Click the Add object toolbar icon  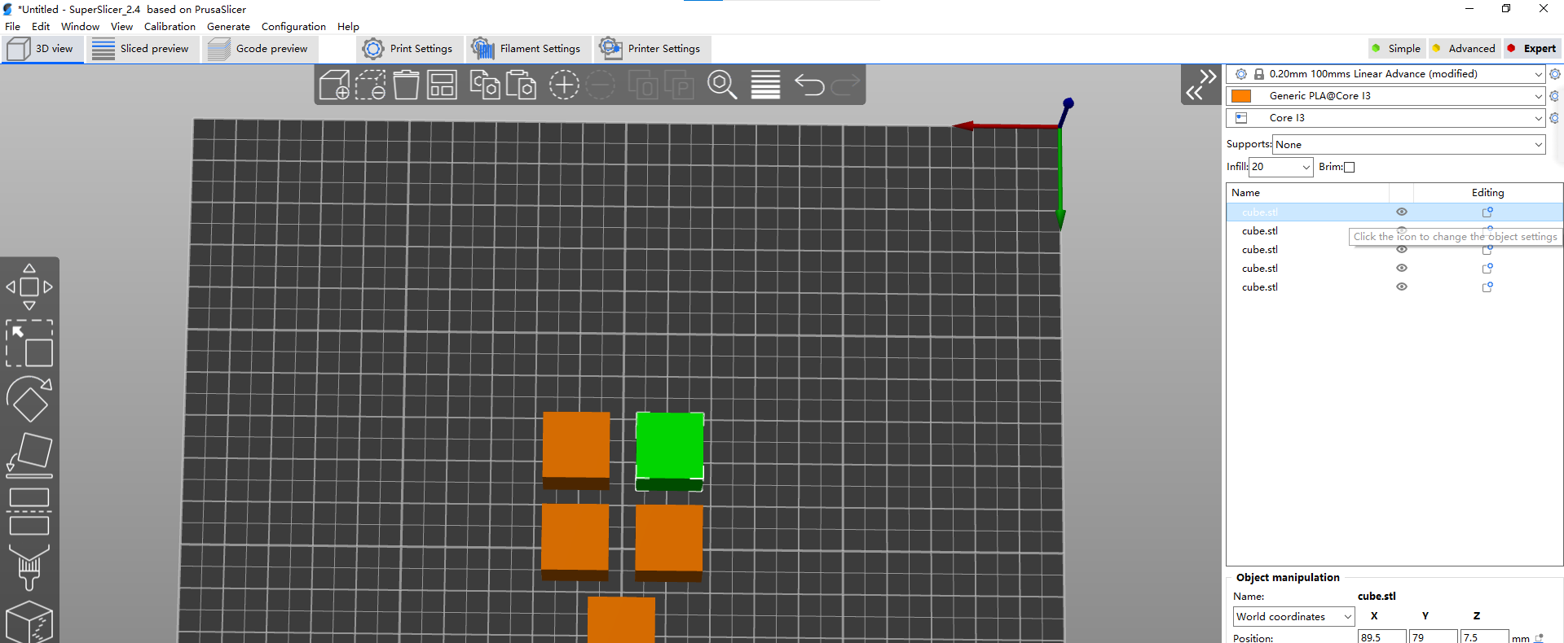(334, 85)
